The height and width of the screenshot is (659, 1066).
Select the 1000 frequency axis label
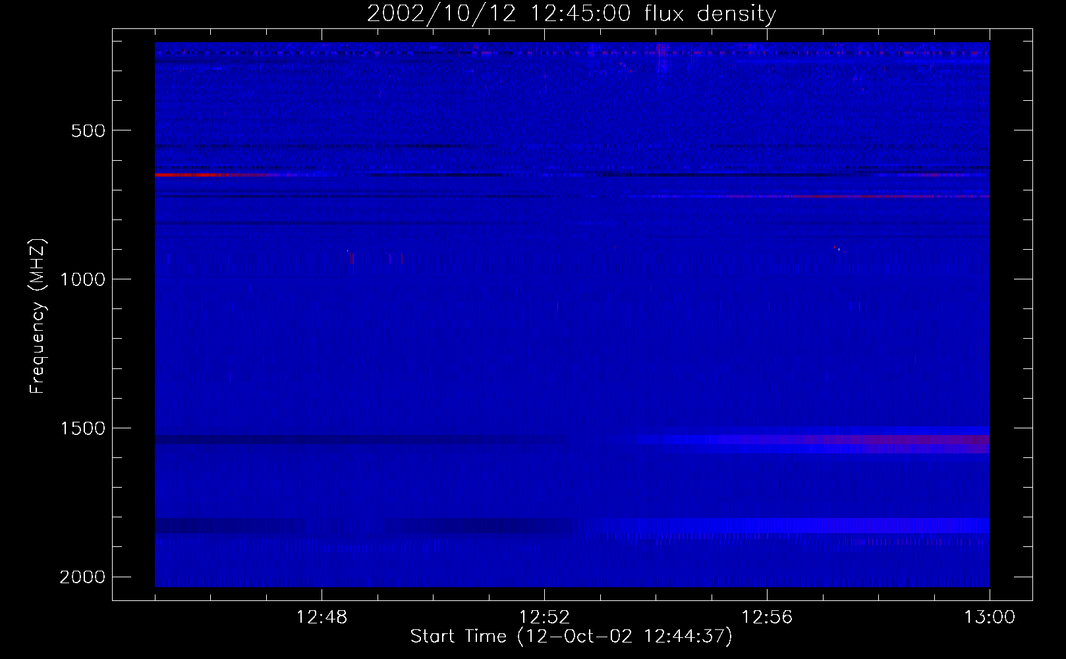82,279
